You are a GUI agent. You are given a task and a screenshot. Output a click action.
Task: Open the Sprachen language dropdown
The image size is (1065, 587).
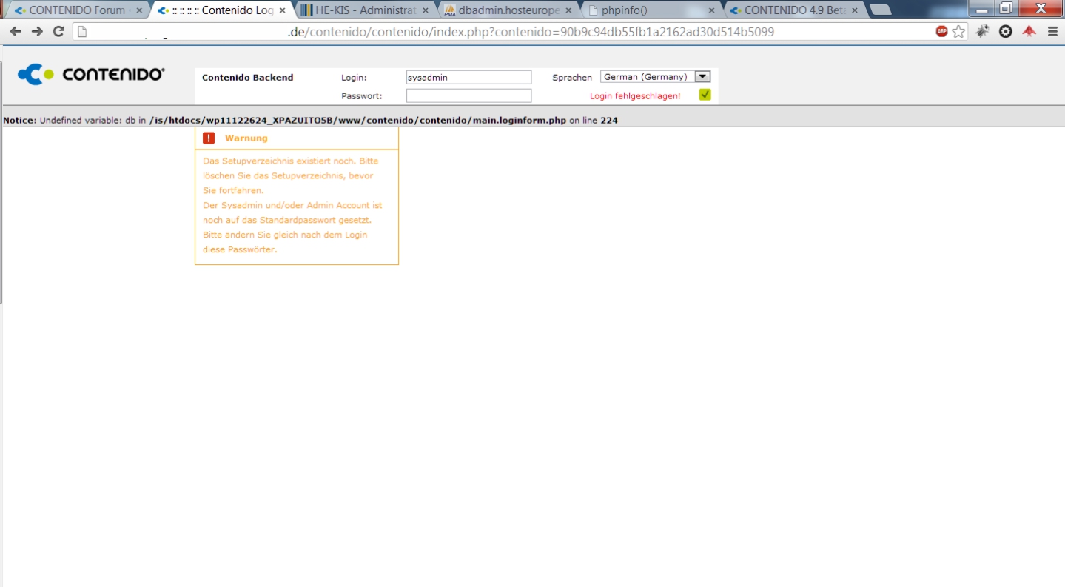point(655,77)
